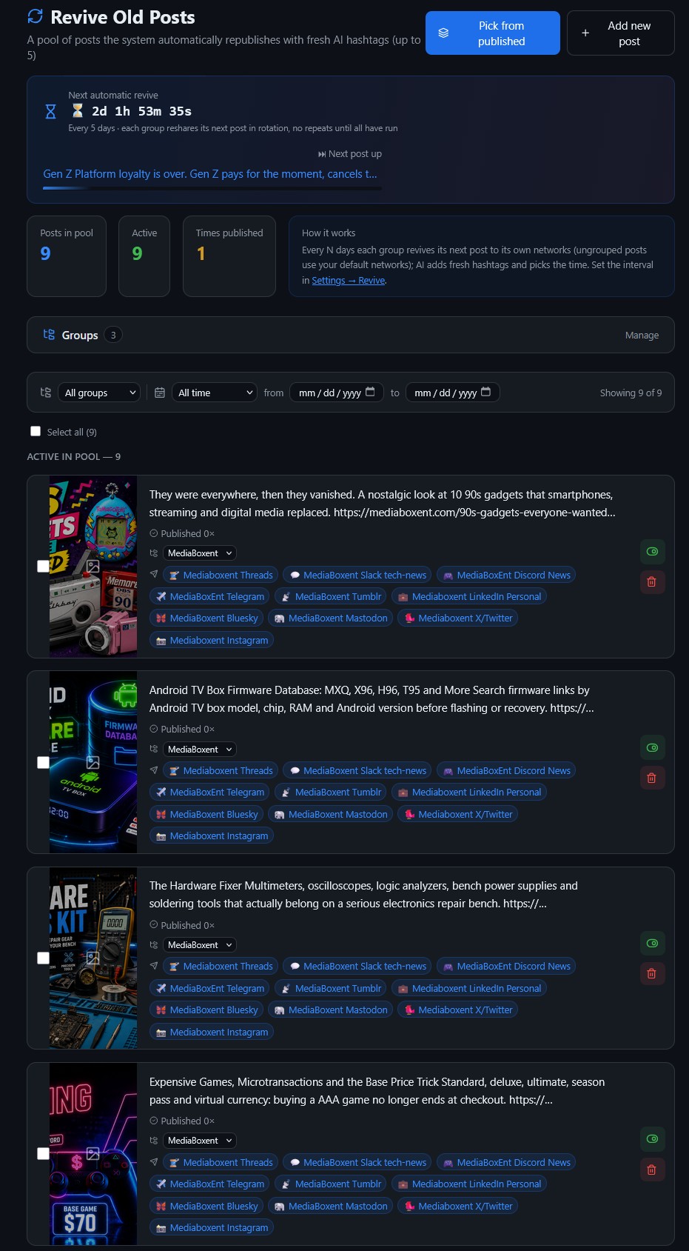This screenshot has height=1251, width=689.
Task: Click MediaBoxent Tumblr tag on the Android TV Box post
Action: (331, 793)
